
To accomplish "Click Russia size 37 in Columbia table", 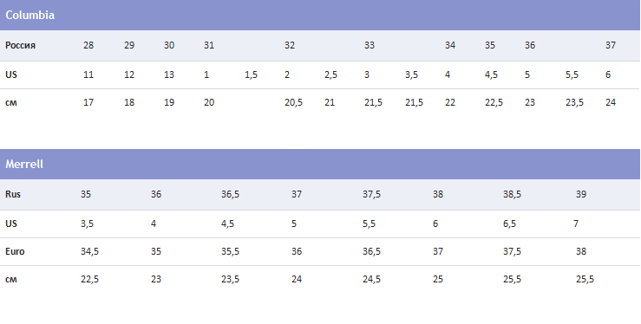I will coord(611,45).
